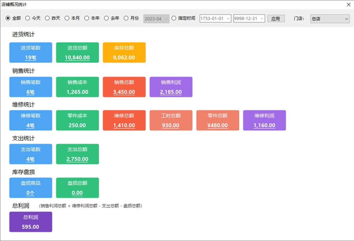This screenshot has height=241, width=354.
Task: Click the 库存盘损 section heading
Action: [23, 172]
